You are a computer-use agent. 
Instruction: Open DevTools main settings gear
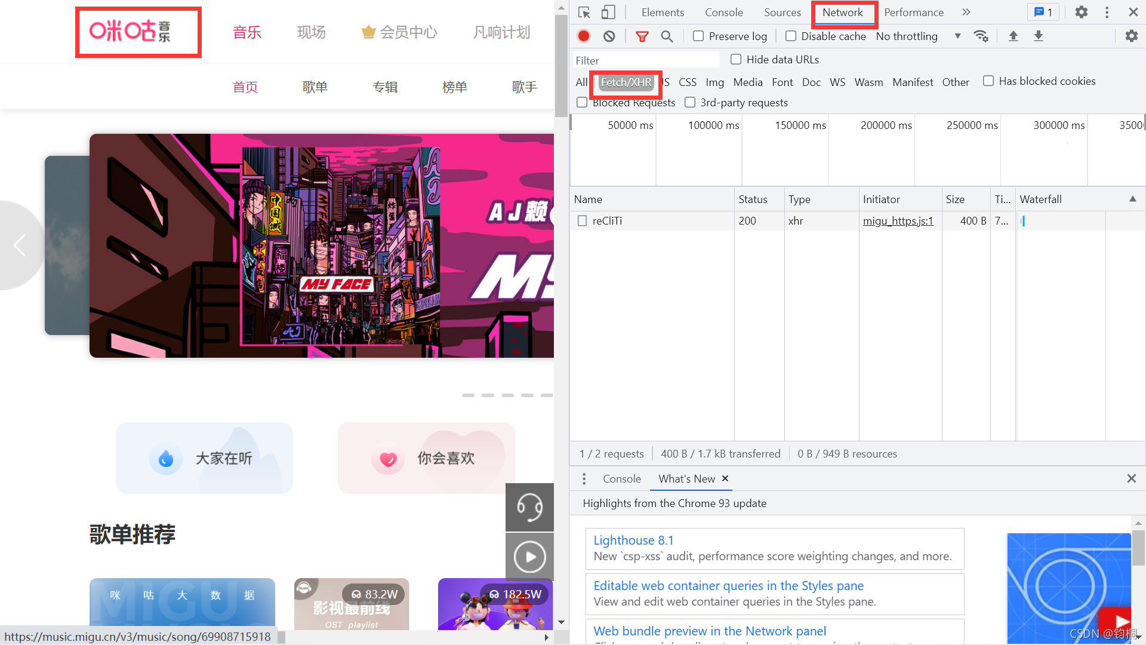(x=1082, y=13)
